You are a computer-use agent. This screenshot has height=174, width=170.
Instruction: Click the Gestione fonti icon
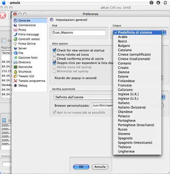tap(15, 58)
